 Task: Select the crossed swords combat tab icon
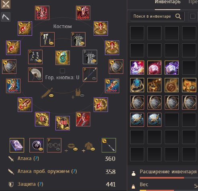tap(6, 4)
